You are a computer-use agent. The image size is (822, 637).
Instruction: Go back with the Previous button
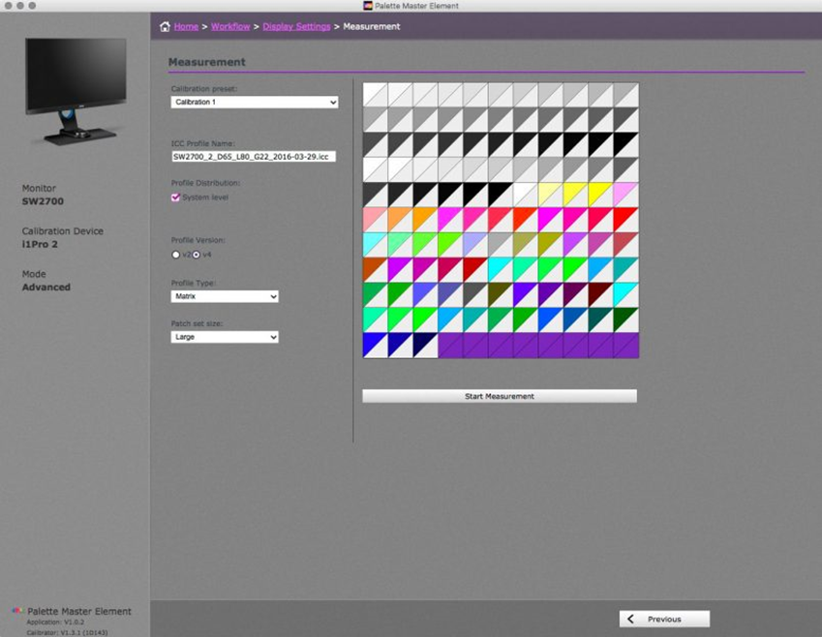pos(664,620)
